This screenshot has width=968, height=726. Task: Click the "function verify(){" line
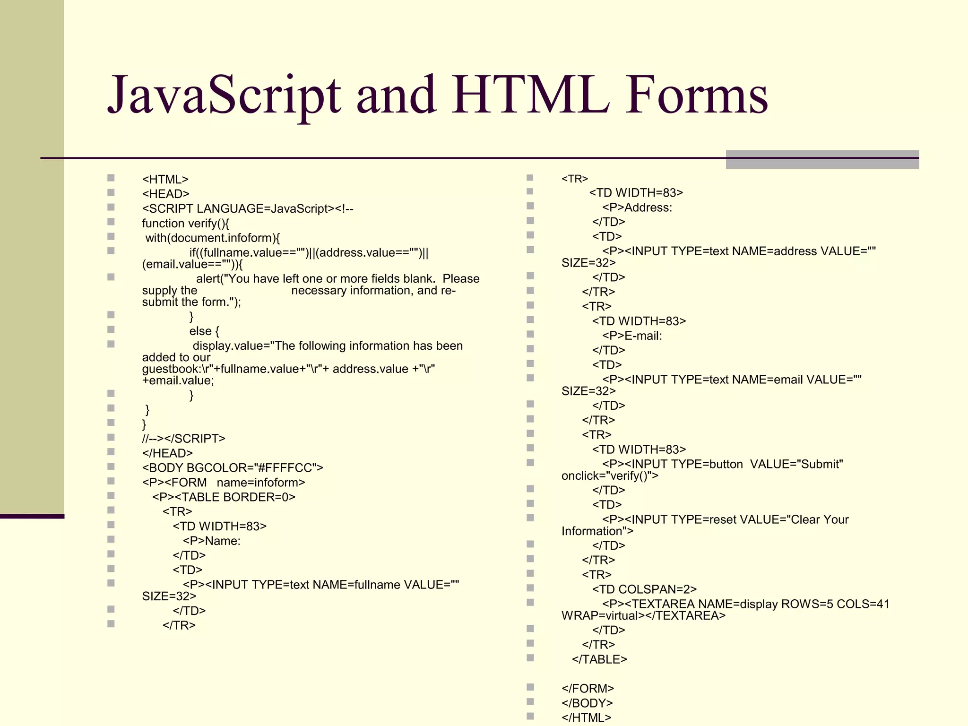[x=185, y=224]
